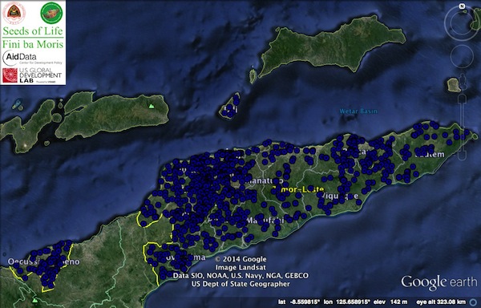Click the Street View pegman icon
Image resolution: width=481 pixels, height=308 pixels.
(463, 81)
